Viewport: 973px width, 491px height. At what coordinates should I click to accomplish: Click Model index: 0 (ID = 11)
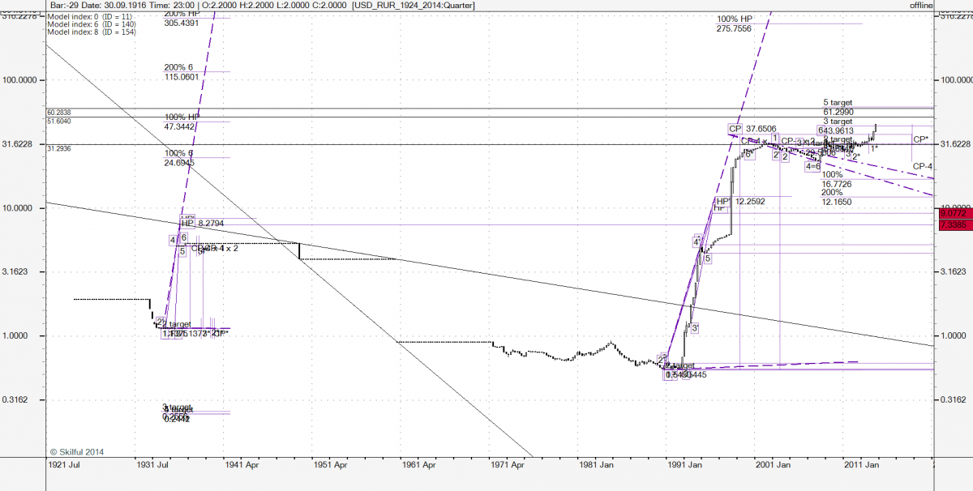click(92, 16)
